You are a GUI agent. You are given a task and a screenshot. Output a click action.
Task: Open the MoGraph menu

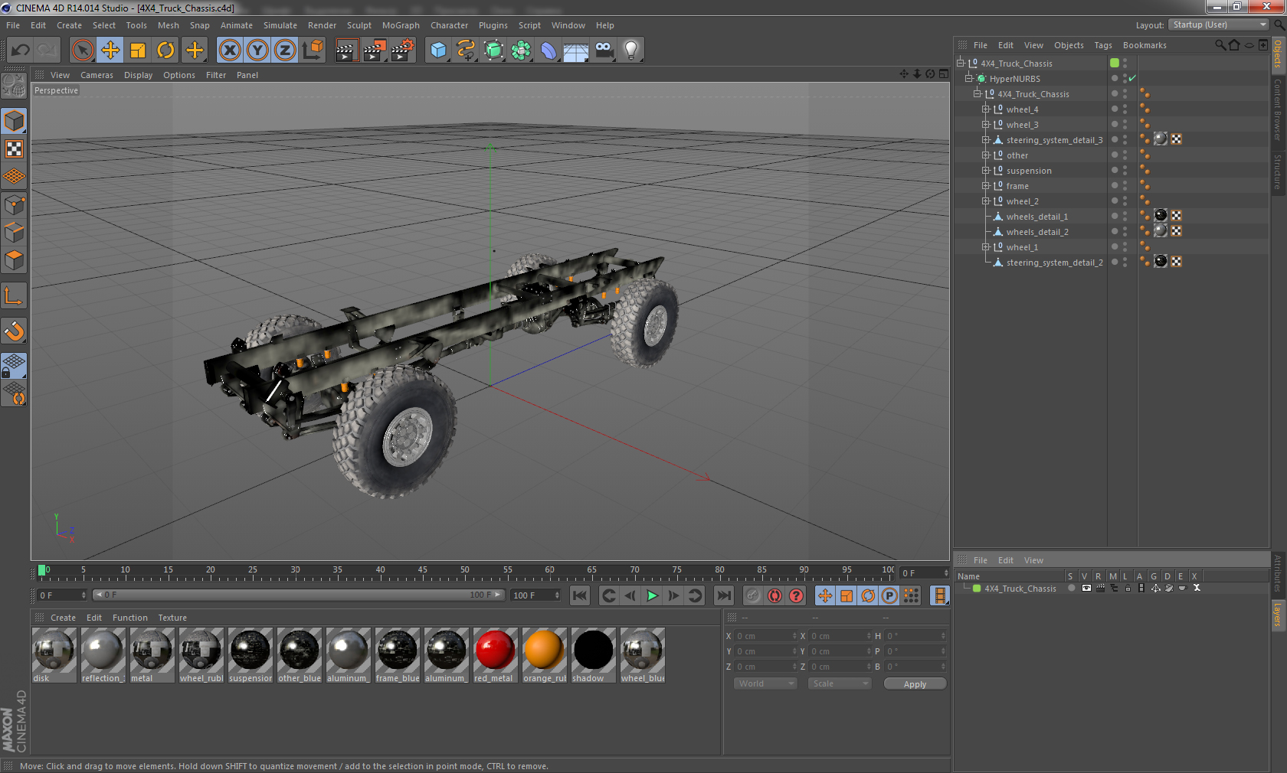pos(401,25)
